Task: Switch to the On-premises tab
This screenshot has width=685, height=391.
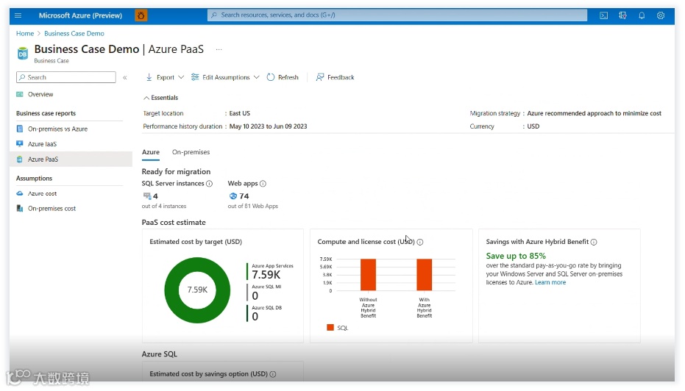Action: click(191, 152)
